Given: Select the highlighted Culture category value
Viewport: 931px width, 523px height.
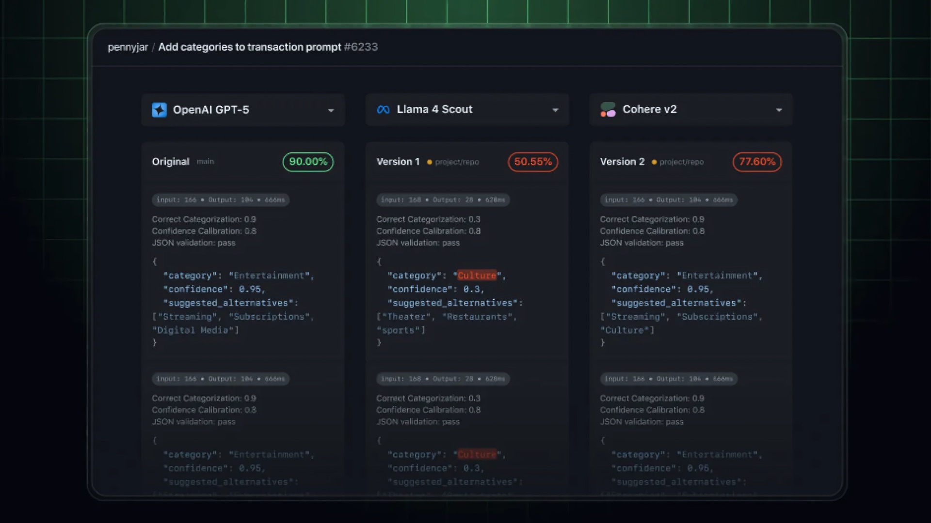Looking at the screenshot, I should point(477,275).
